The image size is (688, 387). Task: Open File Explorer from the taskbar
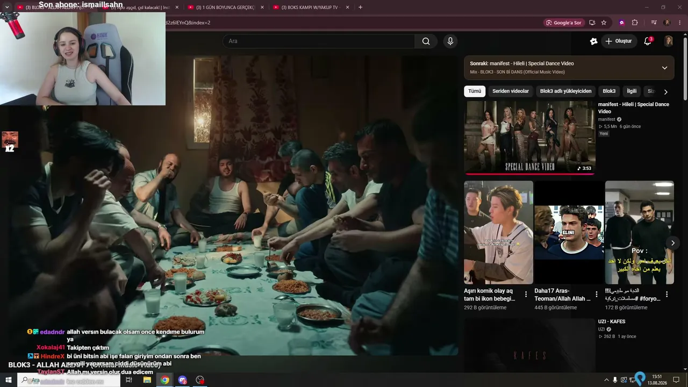click(x=147, y=380)
